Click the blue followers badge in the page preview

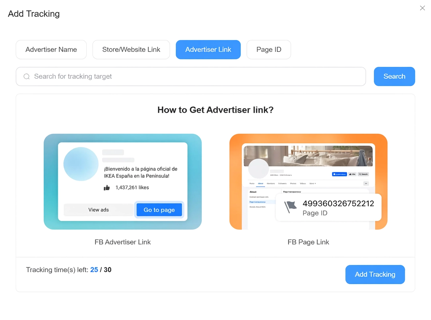click(339, 174)
